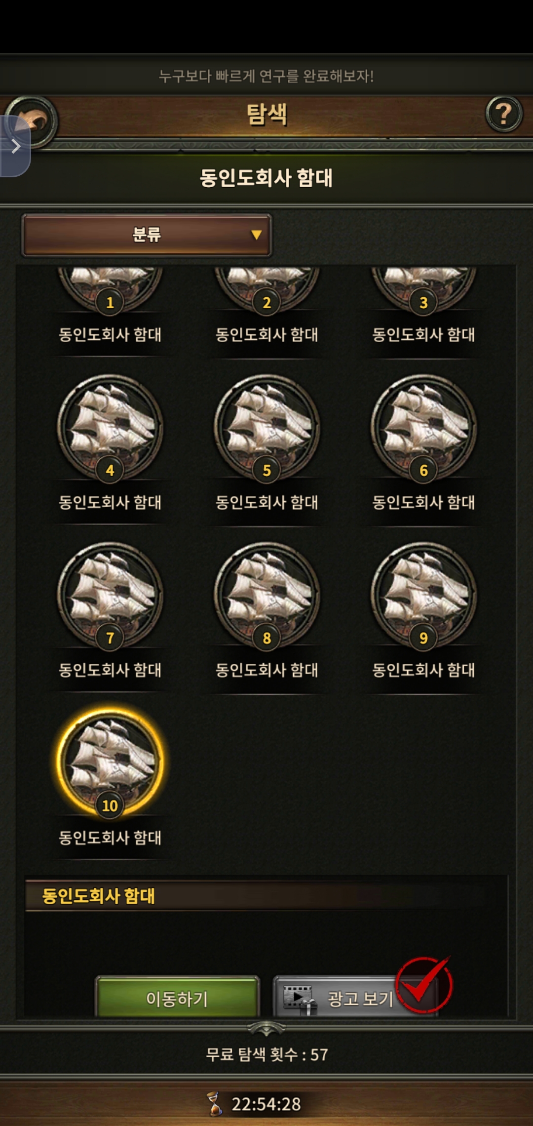
Task: Collapse panel with bottom ornamental arrow
Action: 266,1028
